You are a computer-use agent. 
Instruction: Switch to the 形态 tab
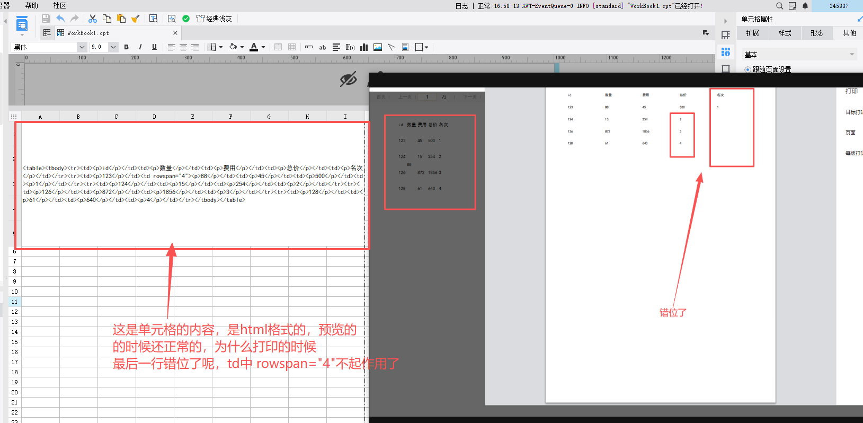(x=817, y=33)
